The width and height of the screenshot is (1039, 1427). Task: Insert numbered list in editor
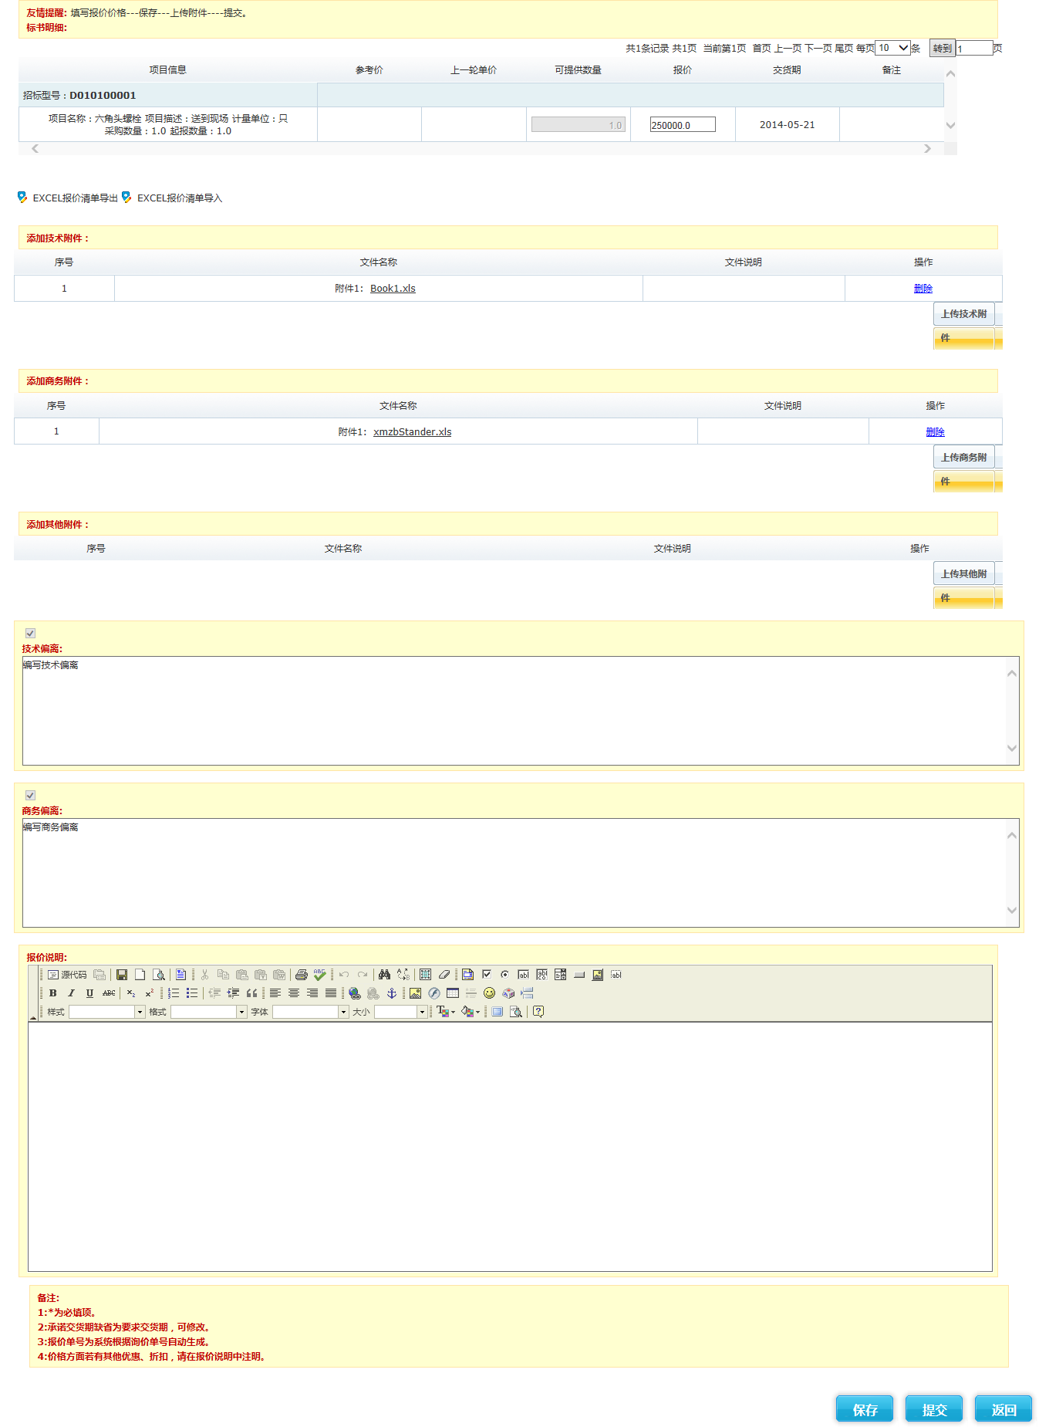[174, 993]
